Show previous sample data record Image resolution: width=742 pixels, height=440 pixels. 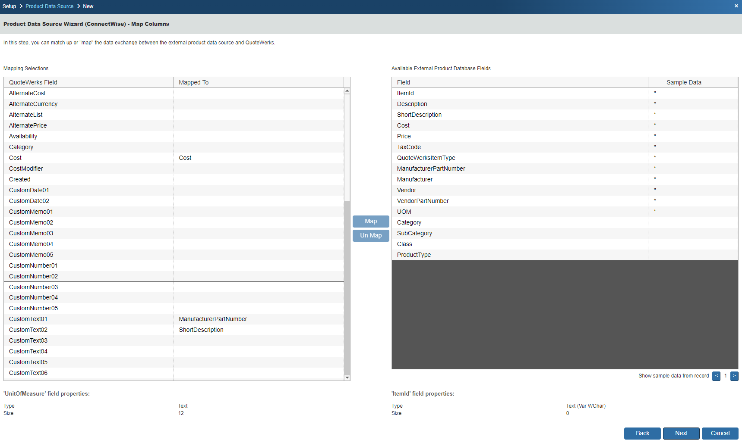click(x=716, y=376)
